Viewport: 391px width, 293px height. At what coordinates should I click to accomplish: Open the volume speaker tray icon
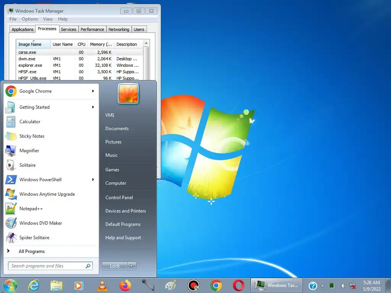pyautogui.click(x=343, y=285)
